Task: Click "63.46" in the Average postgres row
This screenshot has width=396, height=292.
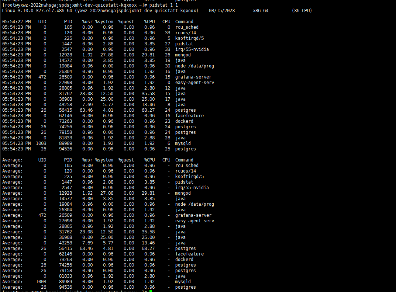Action: 86,248
